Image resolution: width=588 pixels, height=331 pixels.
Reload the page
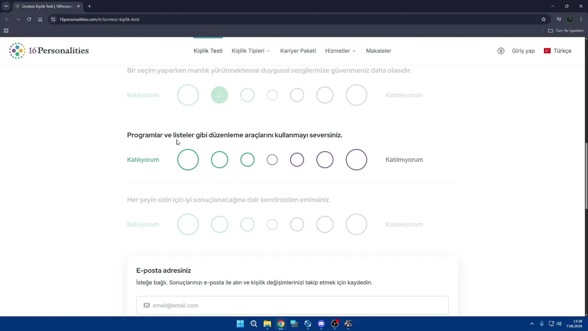(x=29, y=19)
